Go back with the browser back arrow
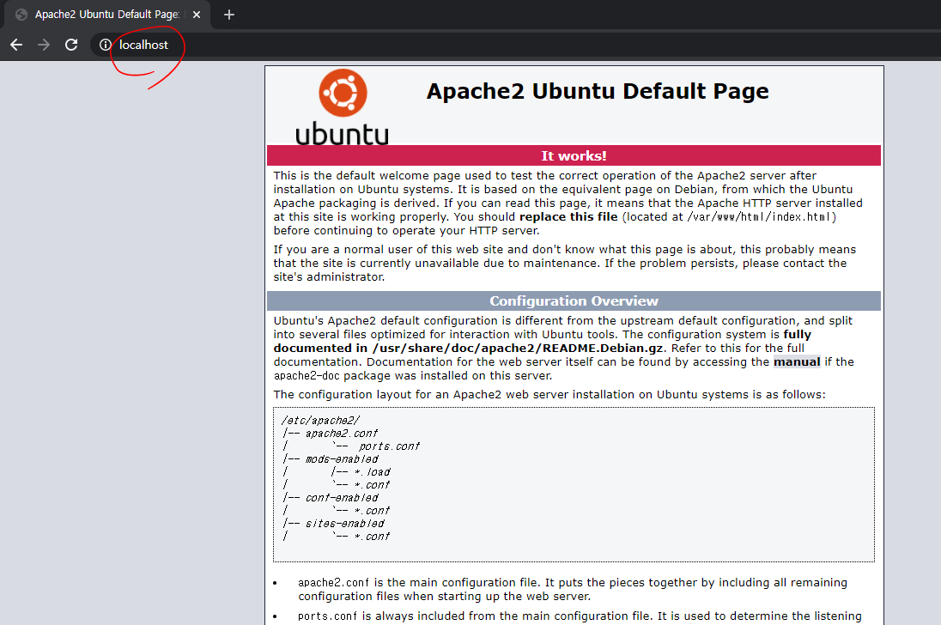 coord(16,45)
